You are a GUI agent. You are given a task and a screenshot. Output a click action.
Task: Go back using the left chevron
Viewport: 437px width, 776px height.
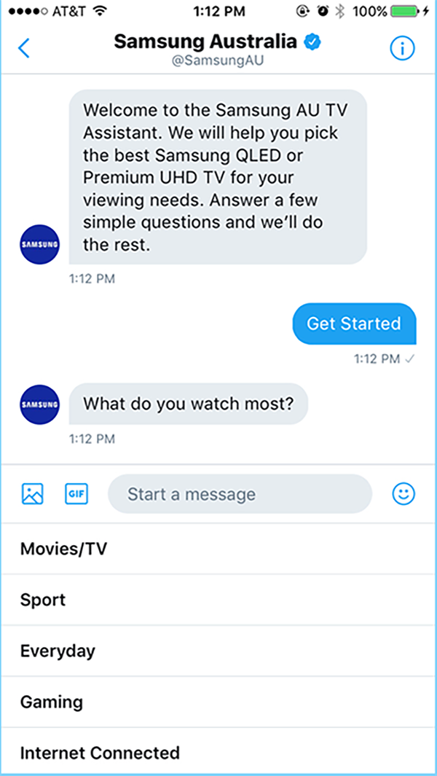click(x=24, y=48)
